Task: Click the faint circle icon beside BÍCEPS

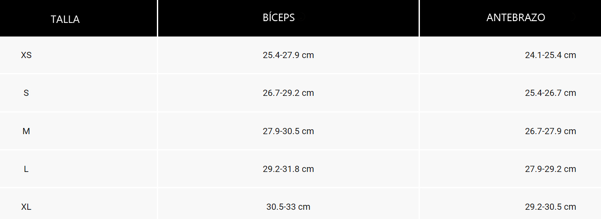Action: 302,18
